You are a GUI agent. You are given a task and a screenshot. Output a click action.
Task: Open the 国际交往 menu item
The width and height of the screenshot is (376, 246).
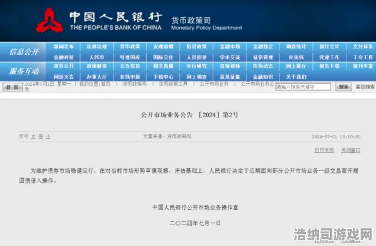coord(163,57)
